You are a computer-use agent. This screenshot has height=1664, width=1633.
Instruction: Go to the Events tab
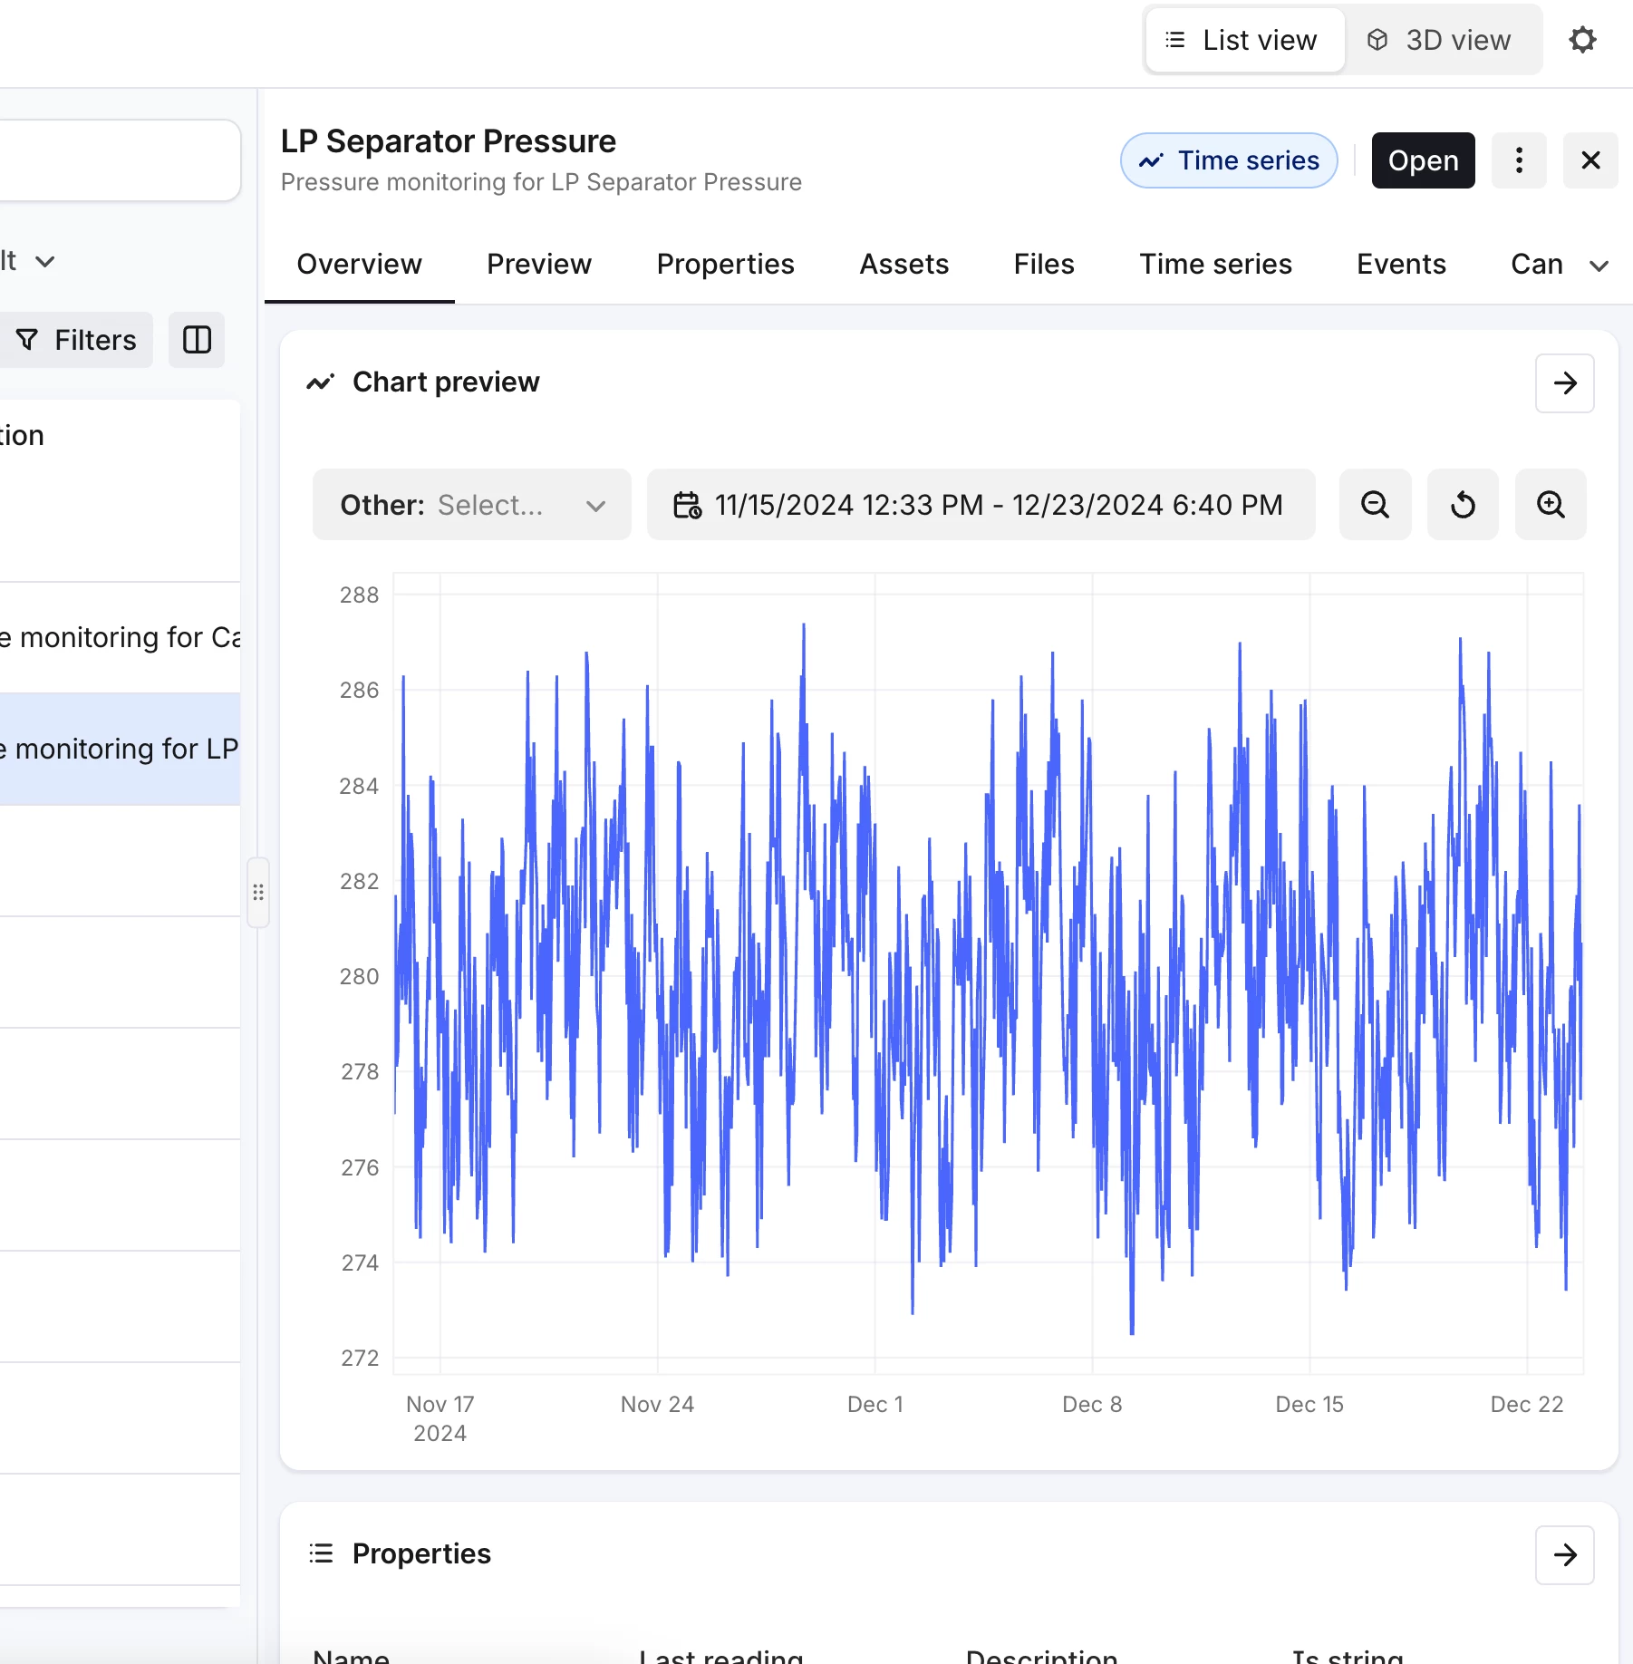pos(1401,264)
